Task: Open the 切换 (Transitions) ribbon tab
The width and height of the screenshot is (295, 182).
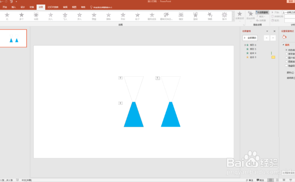Action: [32, 7]
